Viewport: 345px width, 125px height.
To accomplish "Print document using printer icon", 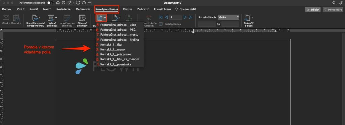I will [84, 3].
